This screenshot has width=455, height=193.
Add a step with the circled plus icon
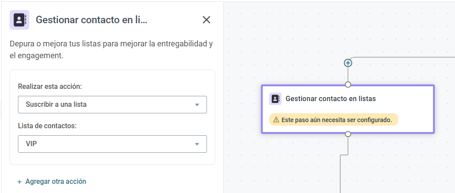[348, 63]
